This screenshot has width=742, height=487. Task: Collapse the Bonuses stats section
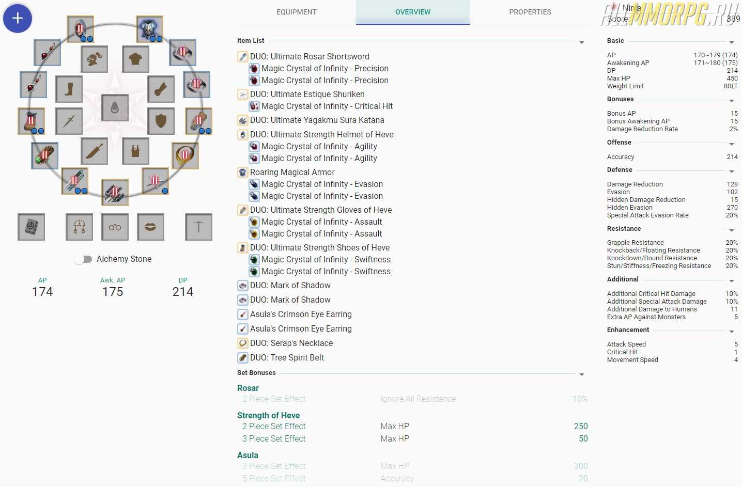tap(732, 100)
